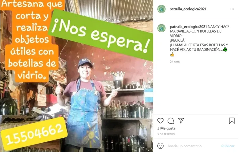Image resolution: width=242 pixels, height=154 pixels.
Task: Open the bold username link in the caption
Action: [x=188, y=27]
